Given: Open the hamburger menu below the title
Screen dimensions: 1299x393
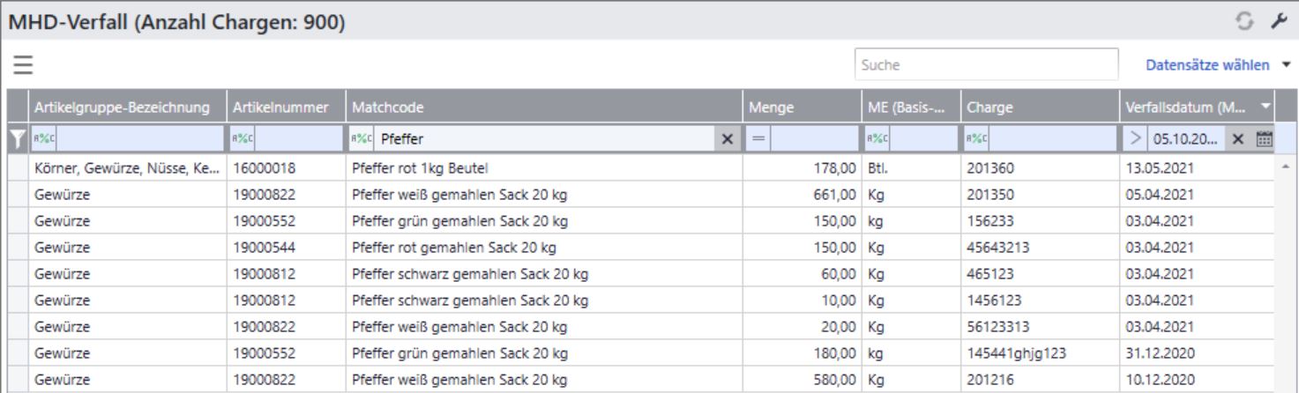Looking at the screenshot, I should click(22, 65).
